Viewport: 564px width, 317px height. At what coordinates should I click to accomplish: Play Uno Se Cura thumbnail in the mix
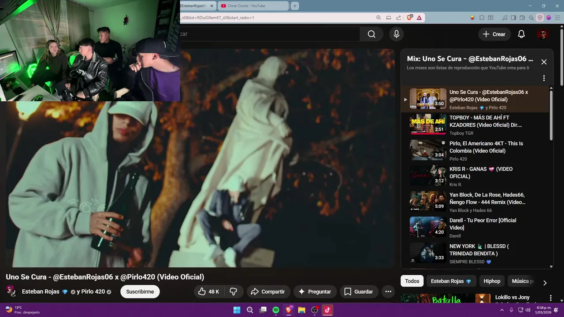point(428,99)
